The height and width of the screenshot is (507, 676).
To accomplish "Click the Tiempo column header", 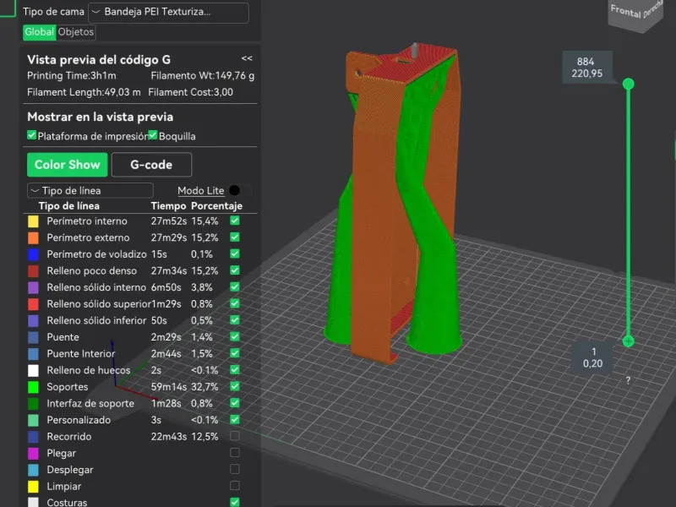I will [168, 205].
